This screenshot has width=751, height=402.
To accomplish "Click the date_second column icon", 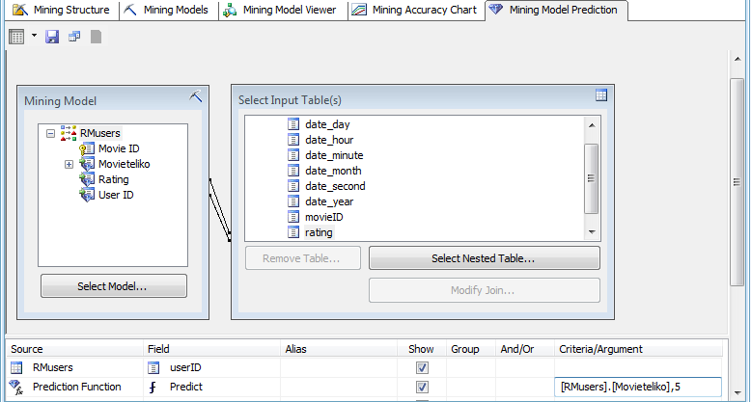I will [293, 186].
